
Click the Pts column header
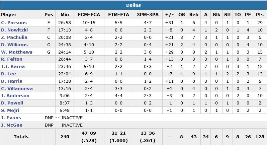259,15
